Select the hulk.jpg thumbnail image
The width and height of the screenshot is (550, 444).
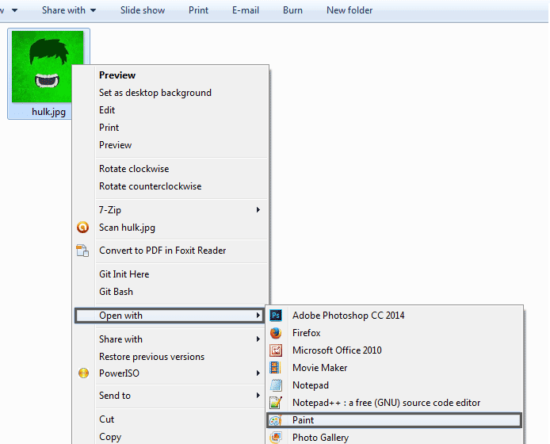click(x=48, y=67)
